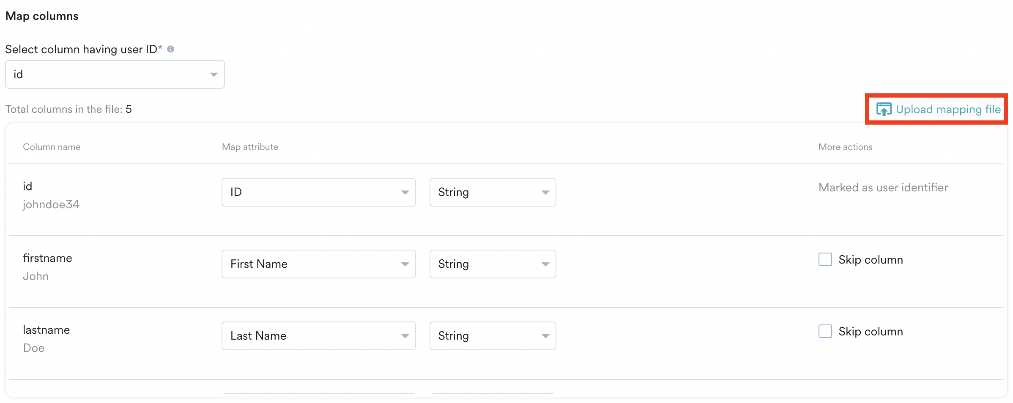The height and width of the screenshot is (403, 1013).
Task: Change the String data type for lastname
Action: coord(493,336)
